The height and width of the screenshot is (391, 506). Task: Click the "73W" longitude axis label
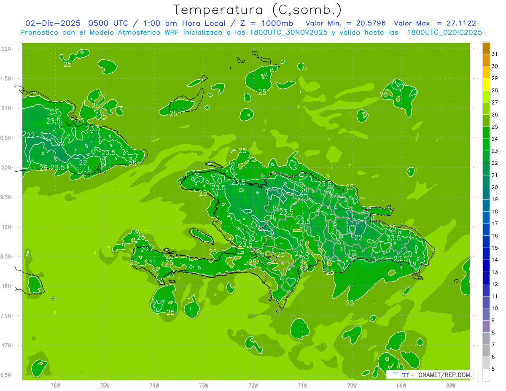(x=204, y=386)
